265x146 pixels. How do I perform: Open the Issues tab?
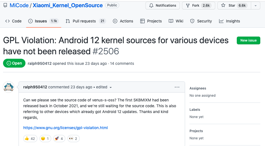tap(41, 21)
